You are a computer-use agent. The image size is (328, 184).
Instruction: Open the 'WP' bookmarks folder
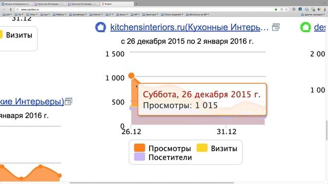coord(135,15)
